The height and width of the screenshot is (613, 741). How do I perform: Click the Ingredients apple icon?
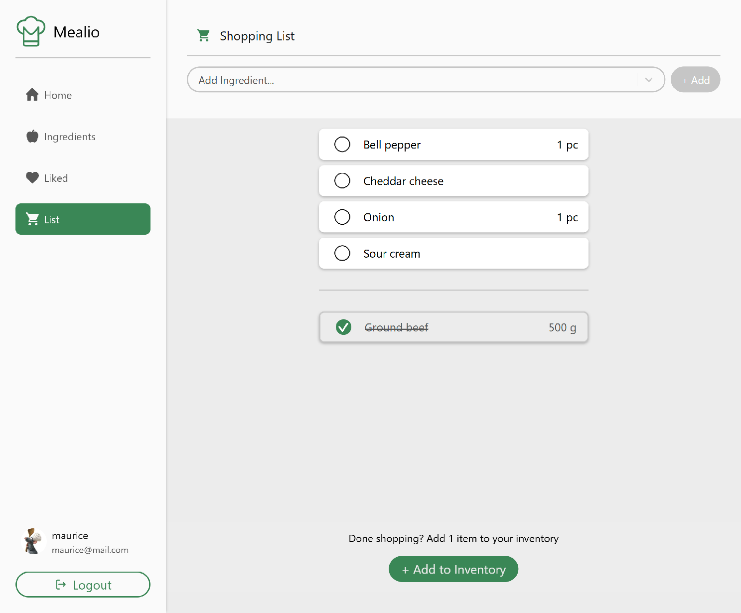pos(32,136)
